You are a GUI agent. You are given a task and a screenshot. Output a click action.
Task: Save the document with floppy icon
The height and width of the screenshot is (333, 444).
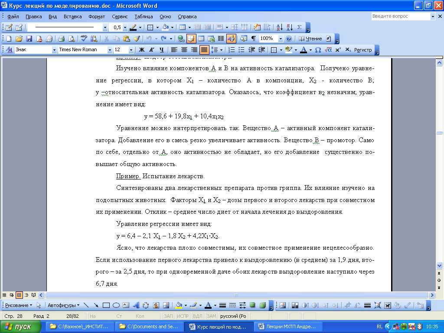click(29, 39)
